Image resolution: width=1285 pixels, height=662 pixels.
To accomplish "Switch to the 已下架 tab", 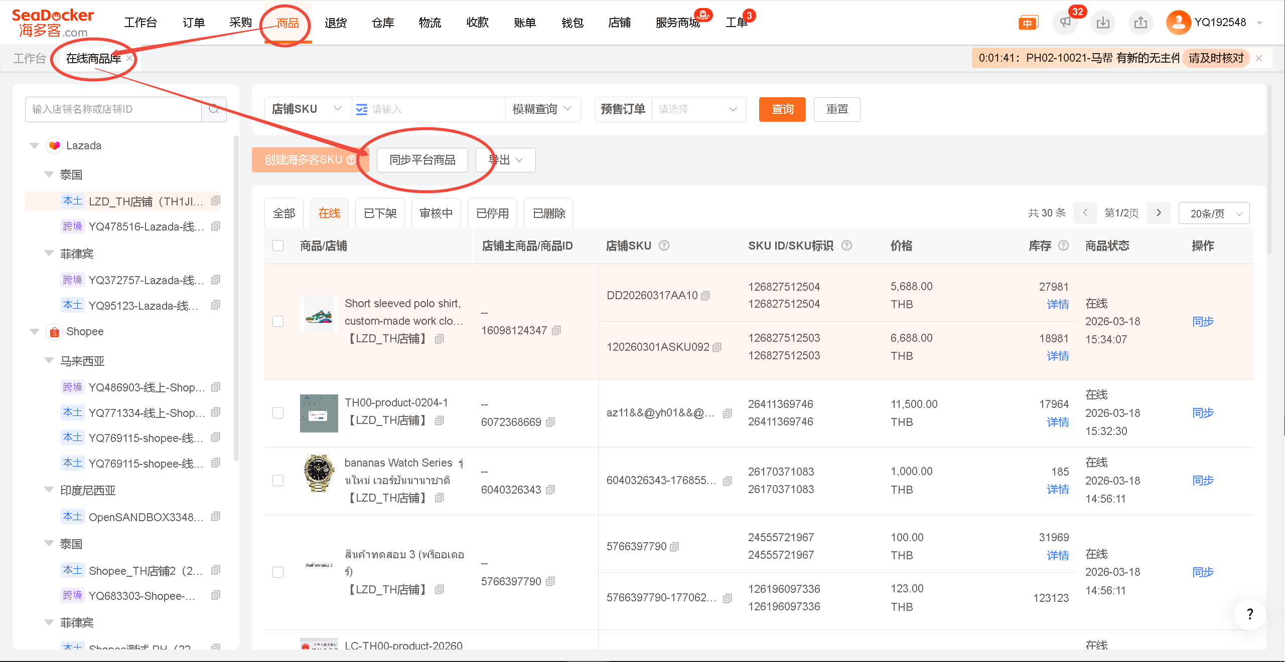I will click(380, 213).
